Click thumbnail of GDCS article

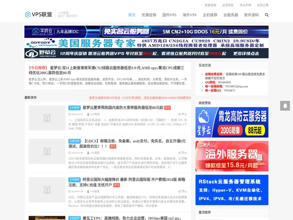tap(47, 151)
